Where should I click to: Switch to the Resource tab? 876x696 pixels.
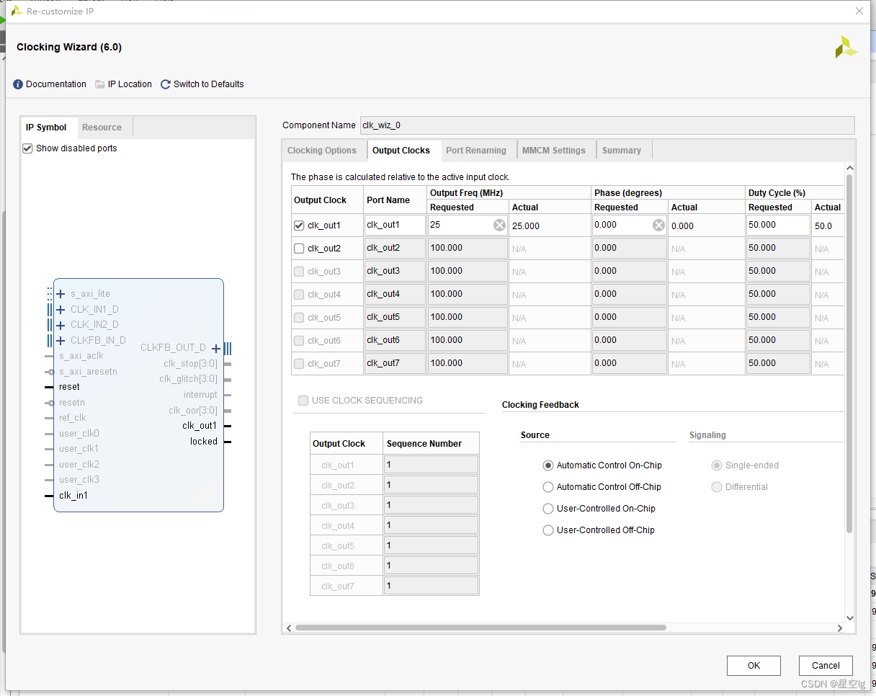pos(102,128)
